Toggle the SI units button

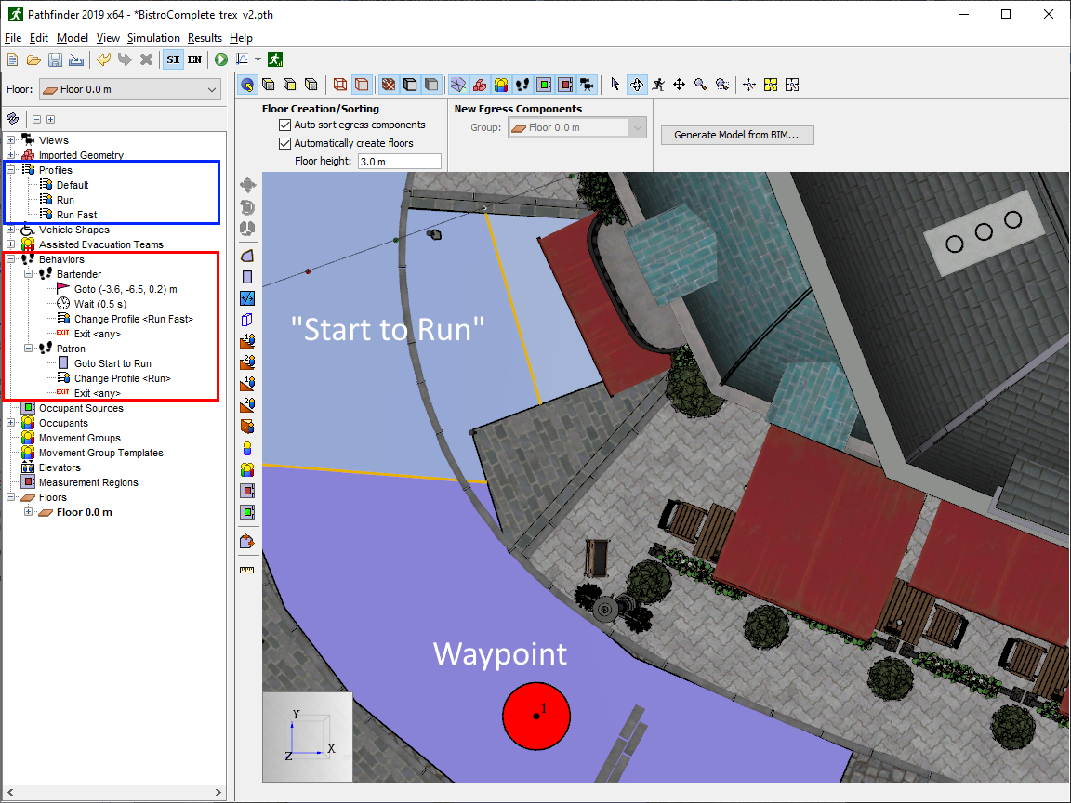pyautogui.click(x=173, y=59)
